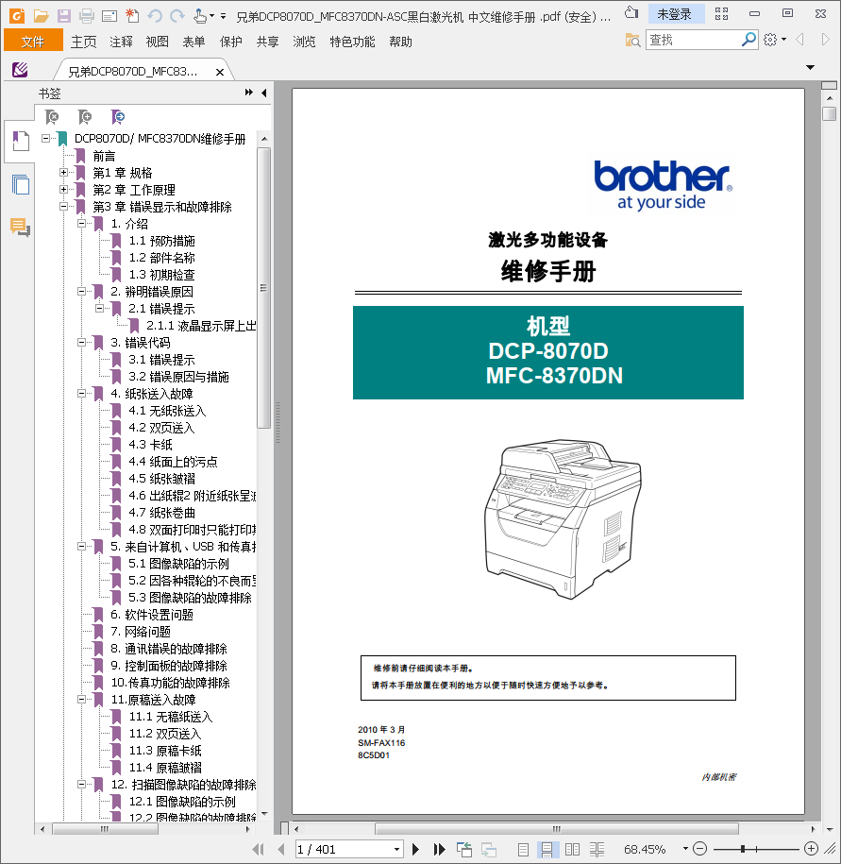
Task: Open the 文件 menu
Action: [x=33, y=42]
